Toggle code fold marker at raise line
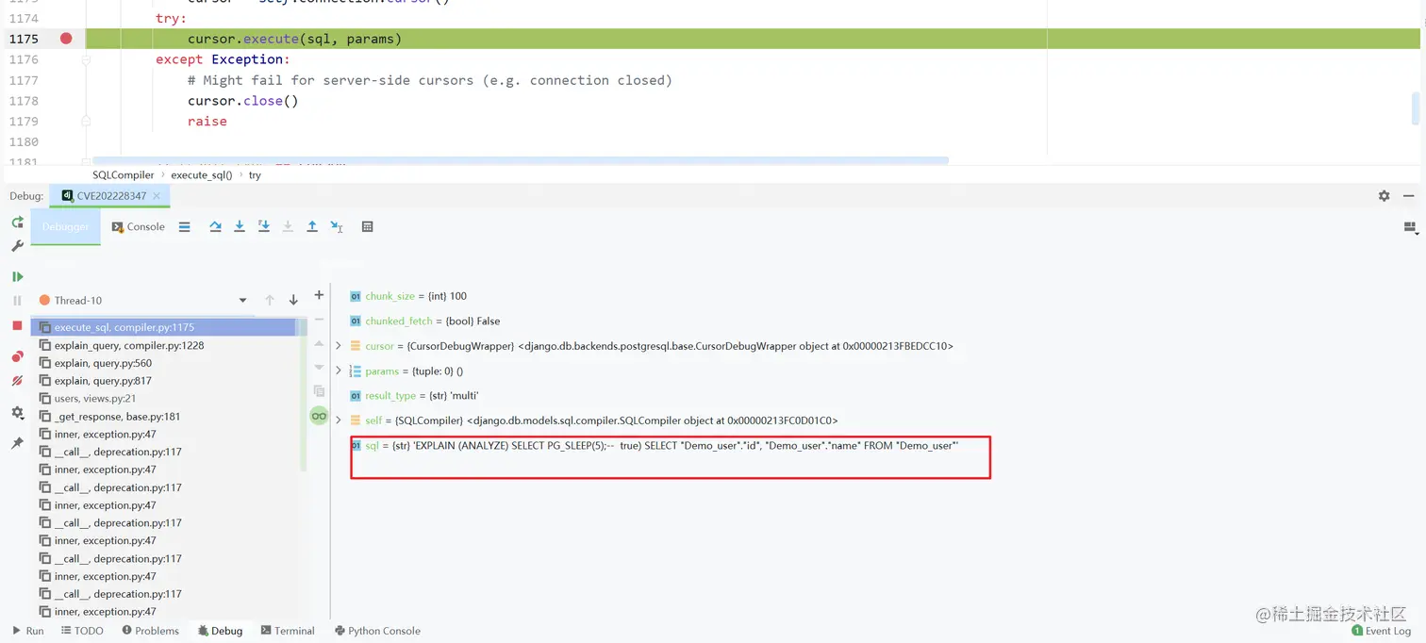Screen dimensions: 1426x643 86,121
